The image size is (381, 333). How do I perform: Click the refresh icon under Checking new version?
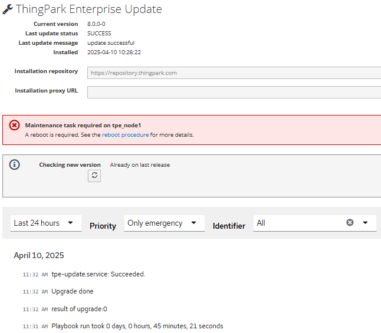click(94, 176)
